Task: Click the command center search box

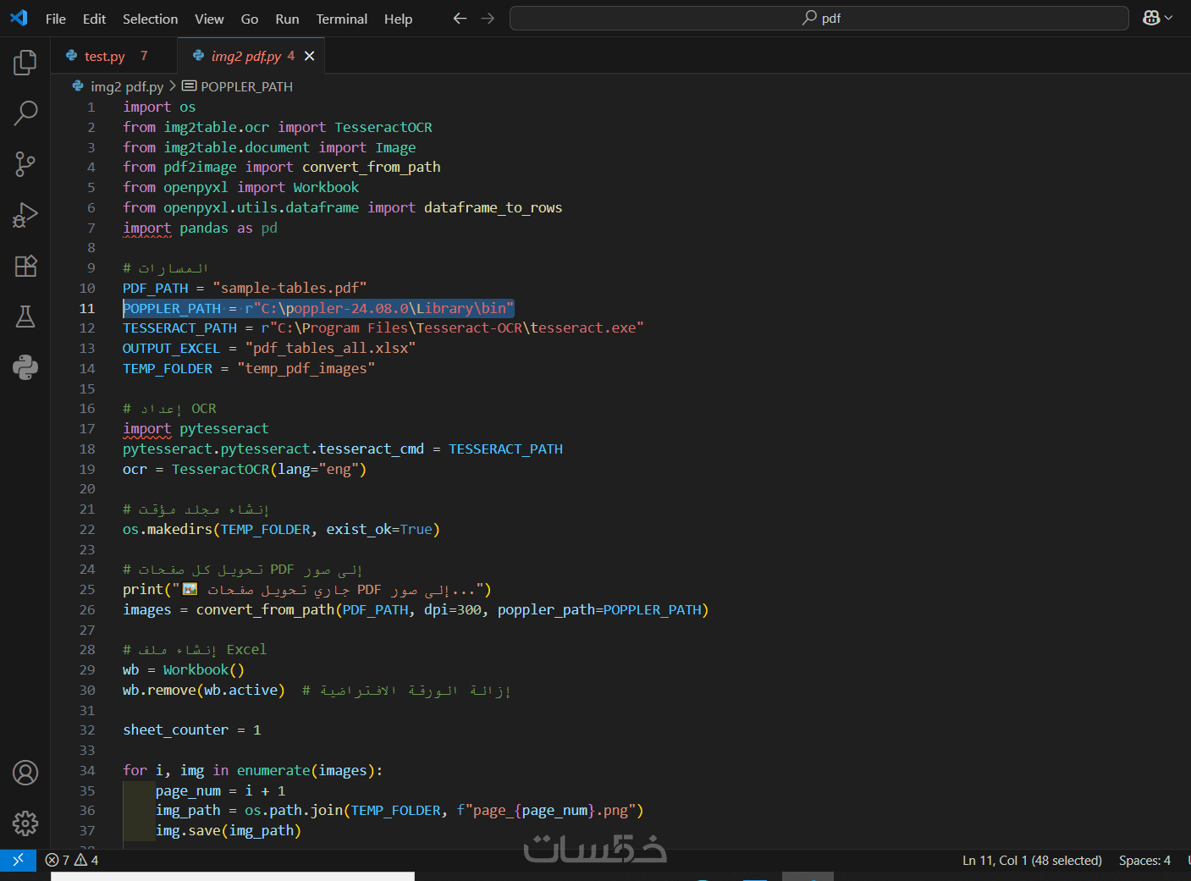Action: tap(819, 19)
